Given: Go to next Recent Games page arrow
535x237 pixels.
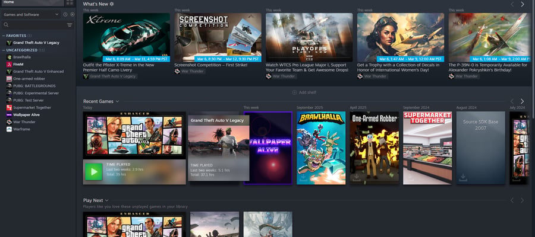Looking at the screenshot, I should (522, 101).
